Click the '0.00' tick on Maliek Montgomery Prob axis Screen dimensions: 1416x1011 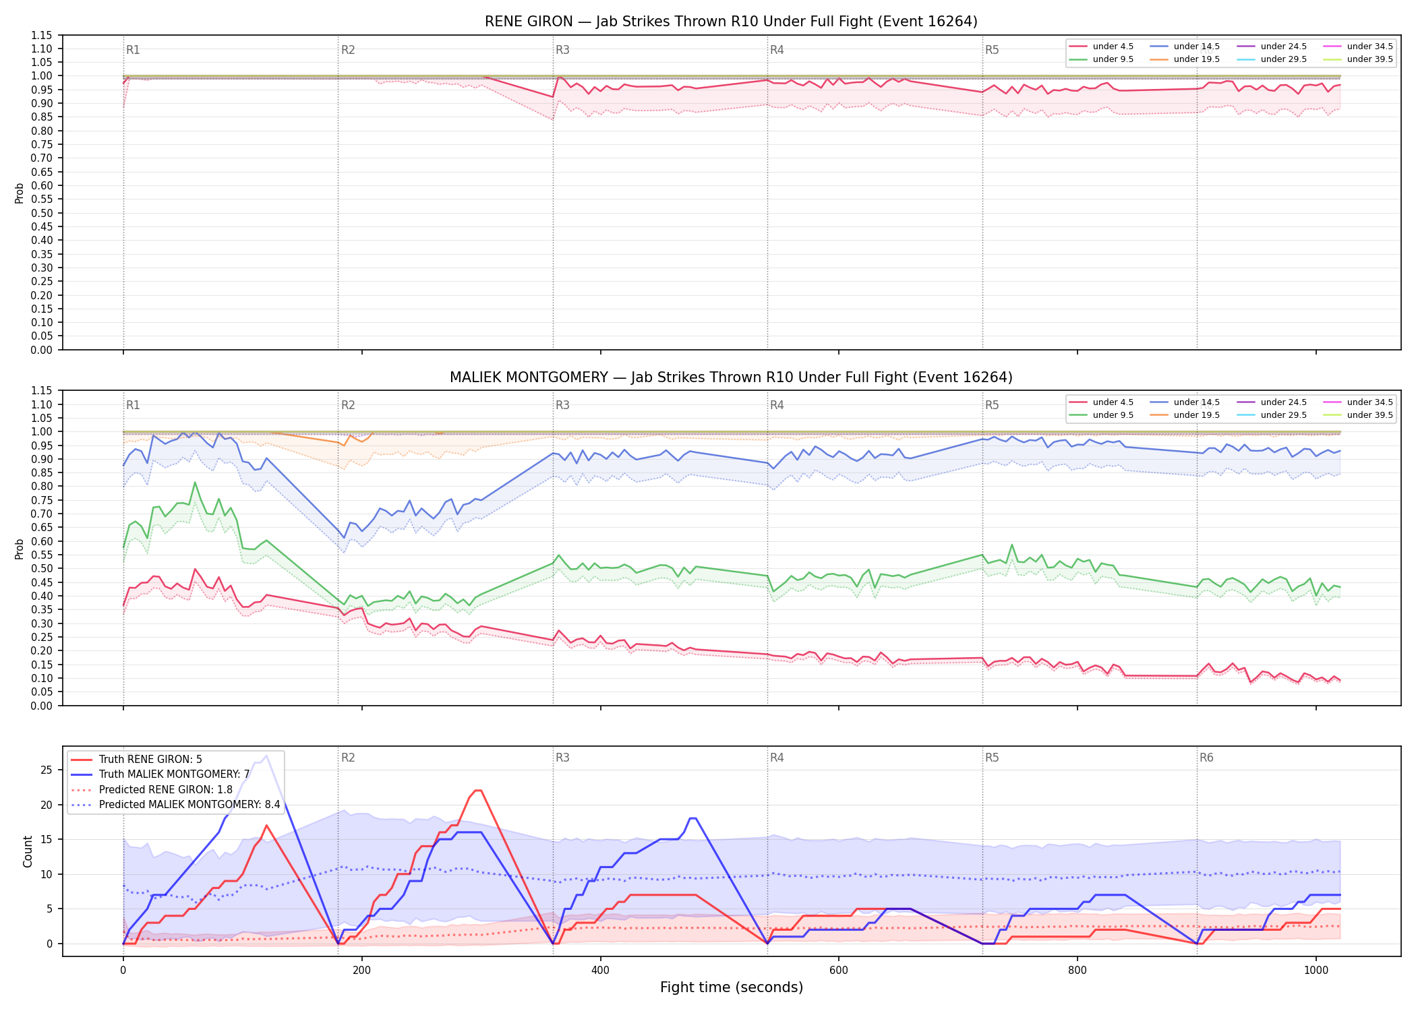pos(42,706)
